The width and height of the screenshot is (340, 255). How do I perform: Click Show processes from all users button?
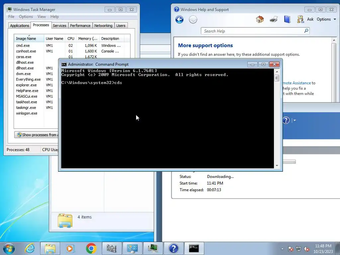coord(37,135)
